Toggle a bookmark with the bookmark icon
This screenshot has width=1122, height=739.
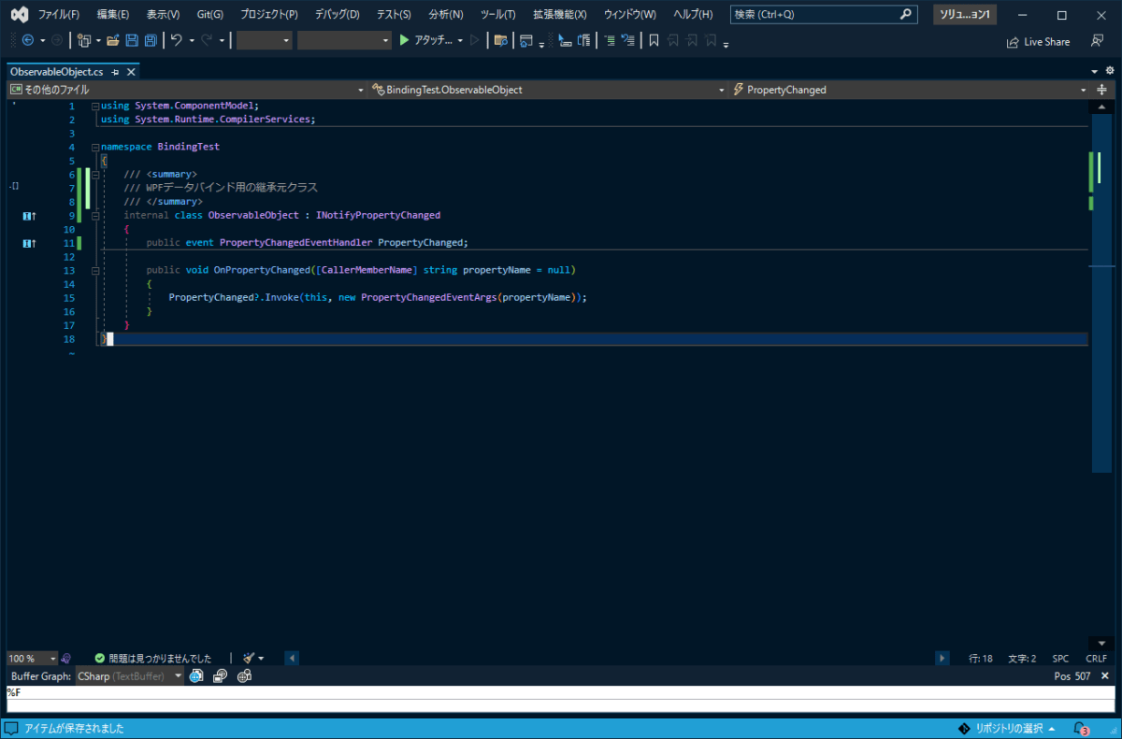click(x=654, y=40)
